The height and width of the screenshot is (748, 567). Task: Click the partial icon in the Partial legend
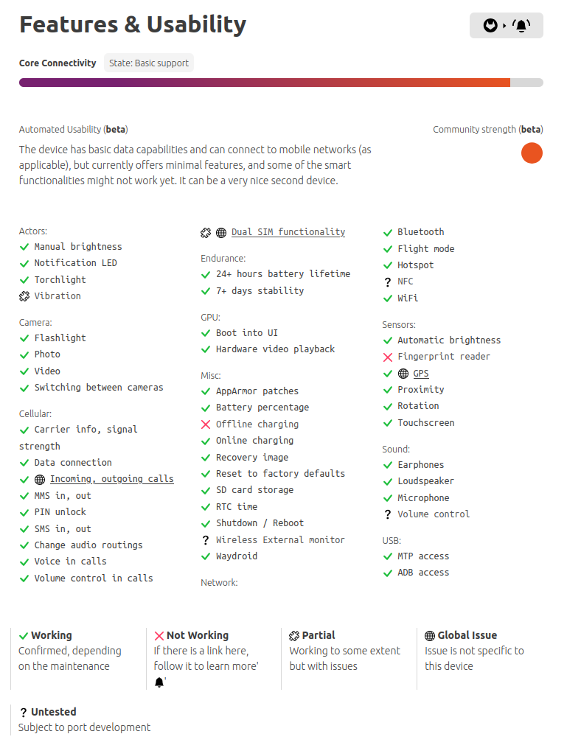pos(294,635)
